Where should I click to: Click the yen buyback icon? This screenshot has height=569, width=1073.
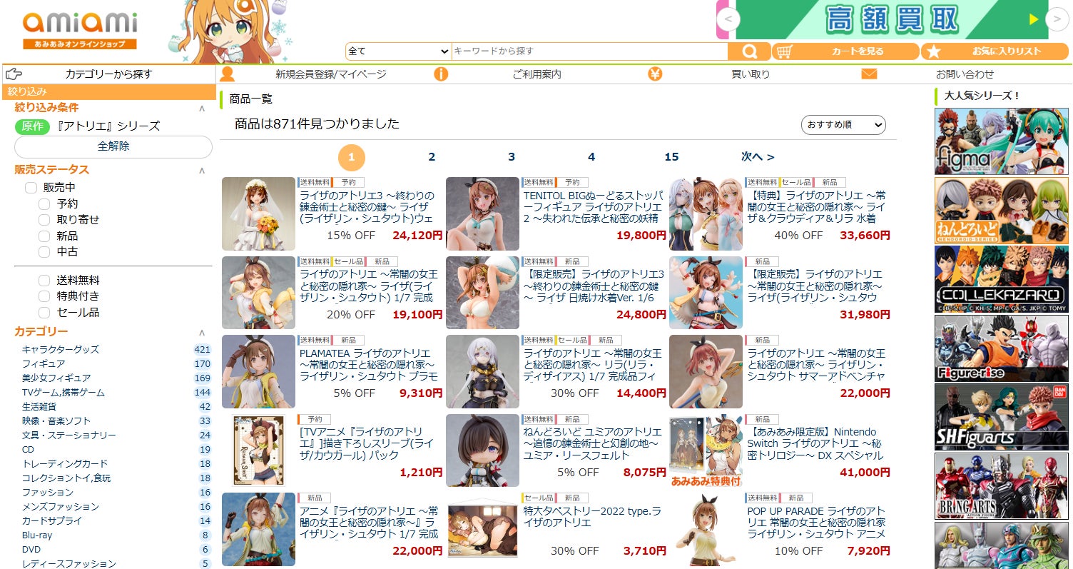point(655,74)
